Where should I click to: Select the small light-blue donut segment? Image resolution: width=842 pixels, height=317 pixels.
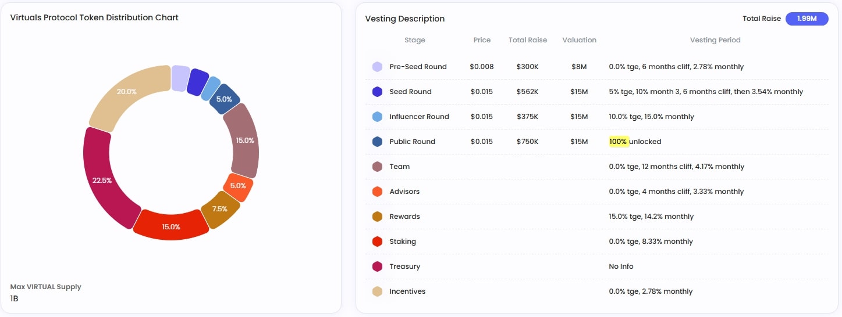211,88
